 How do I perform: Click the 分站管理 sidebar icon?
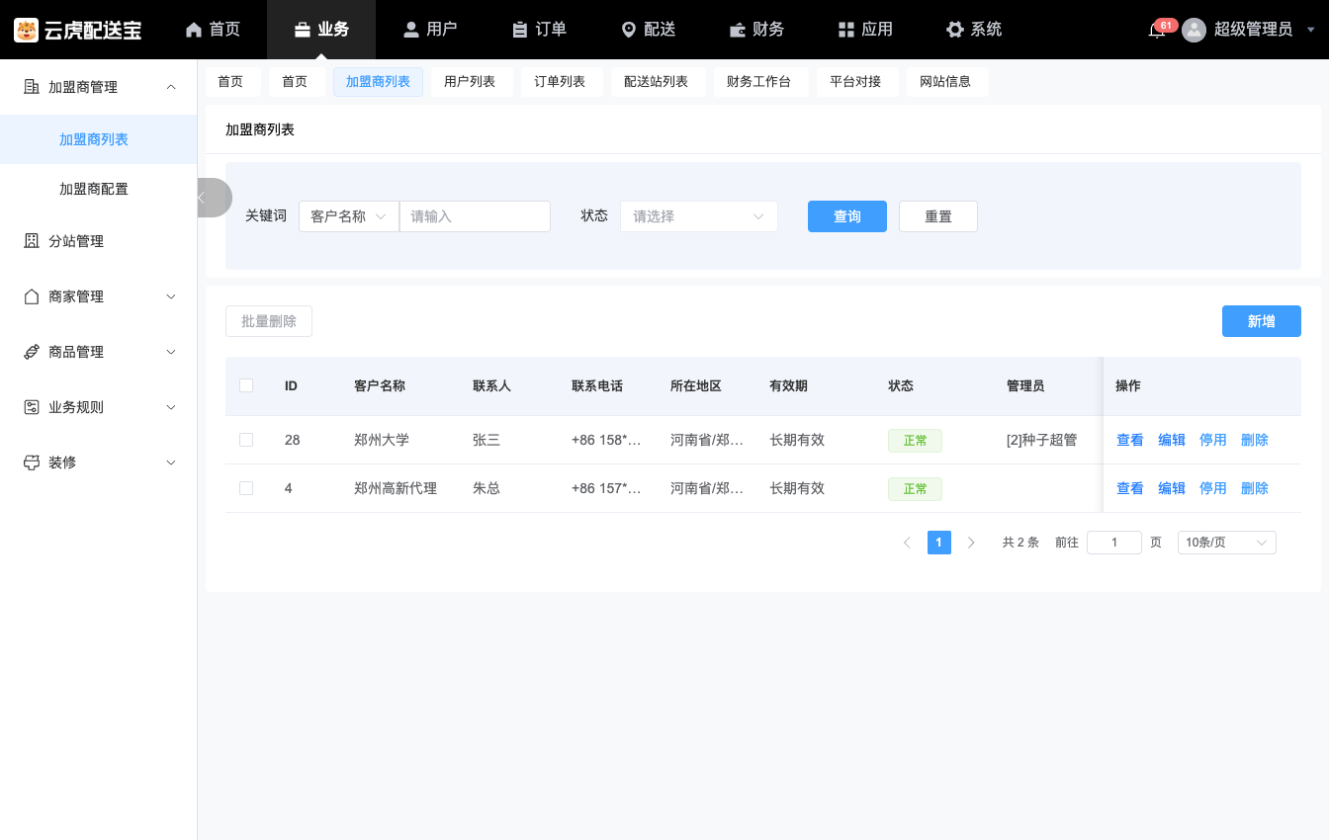tap(31, 241)
